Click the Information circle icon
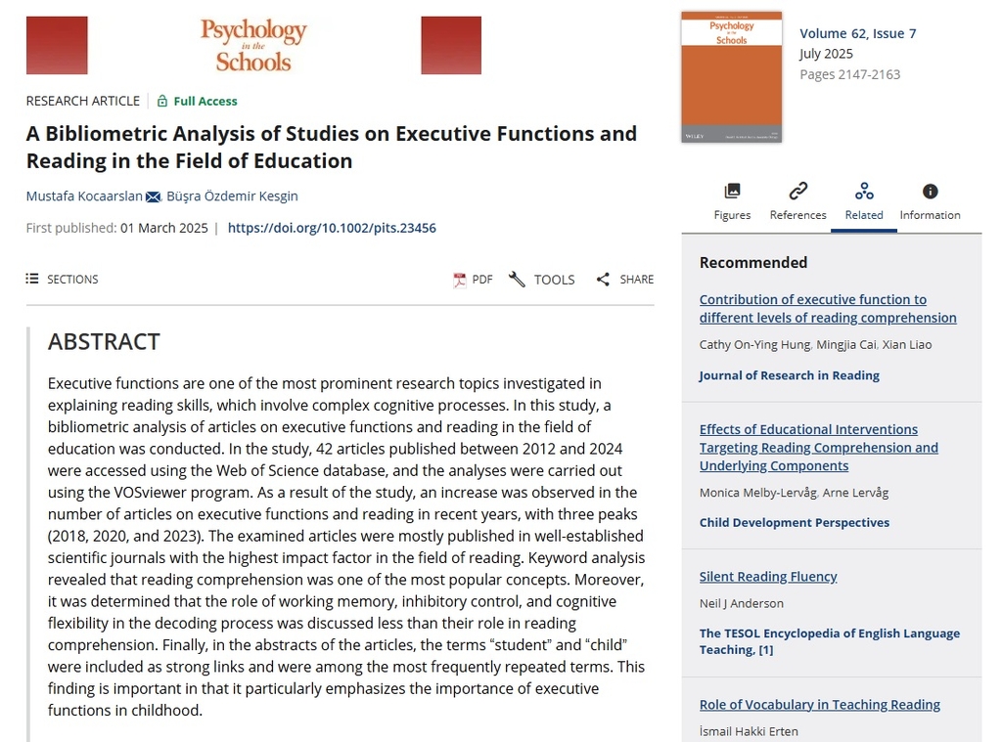 (x=930, y=191)
